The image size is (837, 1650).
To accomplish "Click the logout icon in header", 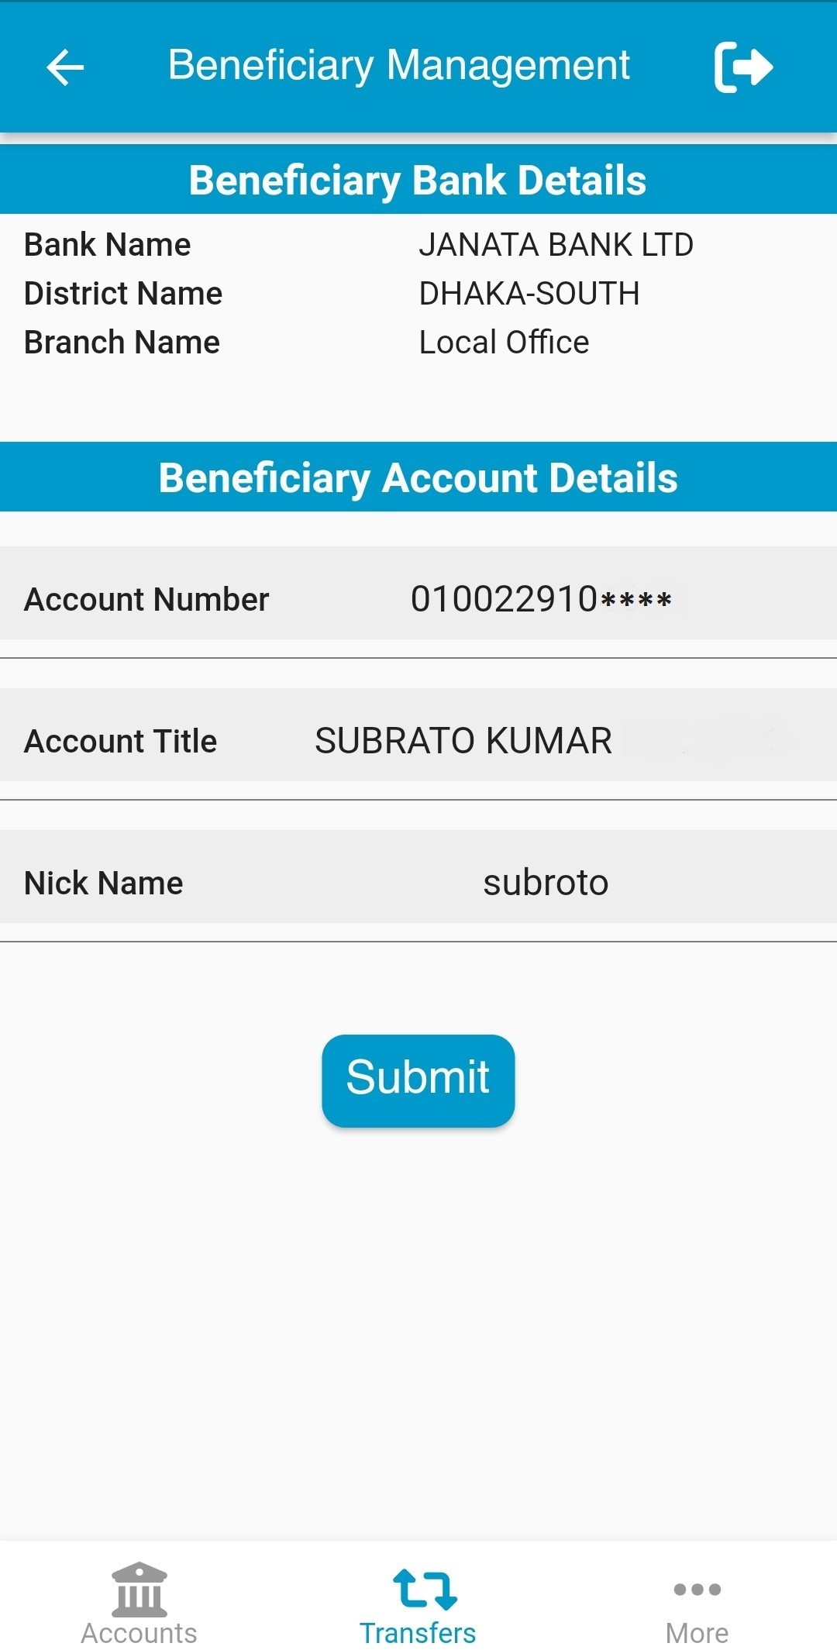I will [x=742, y=67].
